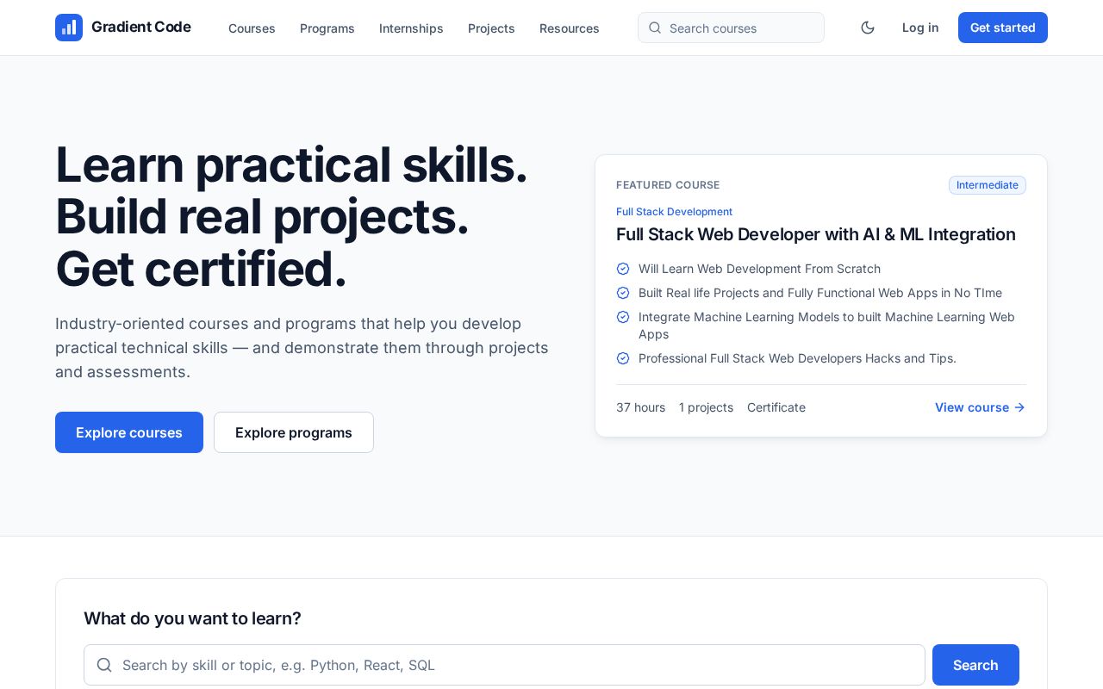Click the check icon beside "Built Real life Projects"
Screen dimensions: 1103x689
coord(623,293)
